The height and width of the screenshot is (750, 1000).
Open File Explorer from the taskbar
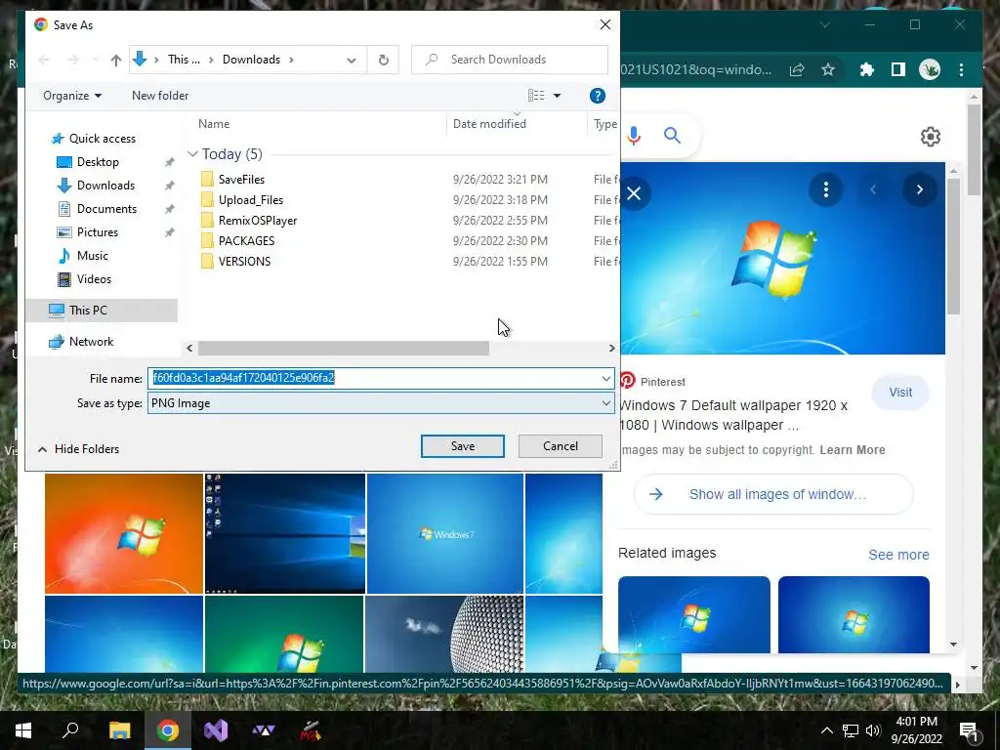tap(119, 730)
